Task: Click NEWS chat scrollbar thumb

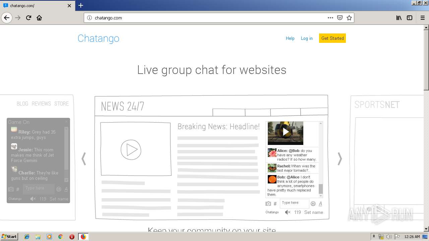Action: pyautogui.click(x=321, y=189)
